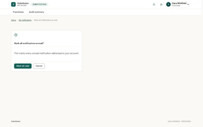Click the breadcrumb text 'Mark all notifications as read'
This screenshot has height=127, width=203.
[46, 20]
